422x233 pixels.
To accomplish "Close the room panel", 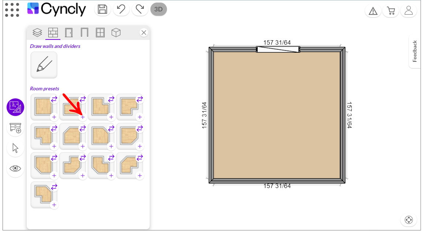I will [x=144, y=33].
